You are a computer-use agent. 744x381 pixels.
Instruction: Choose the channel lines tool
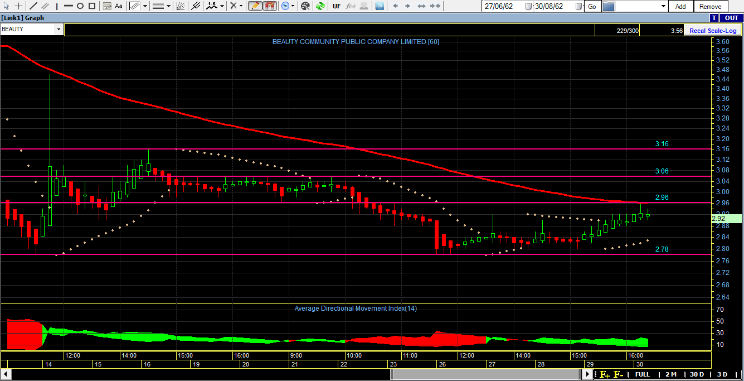coord(134,6)
